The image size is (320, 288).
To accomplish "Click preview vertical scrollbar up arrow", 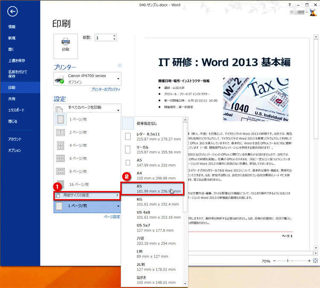I will tap(316, 37).
